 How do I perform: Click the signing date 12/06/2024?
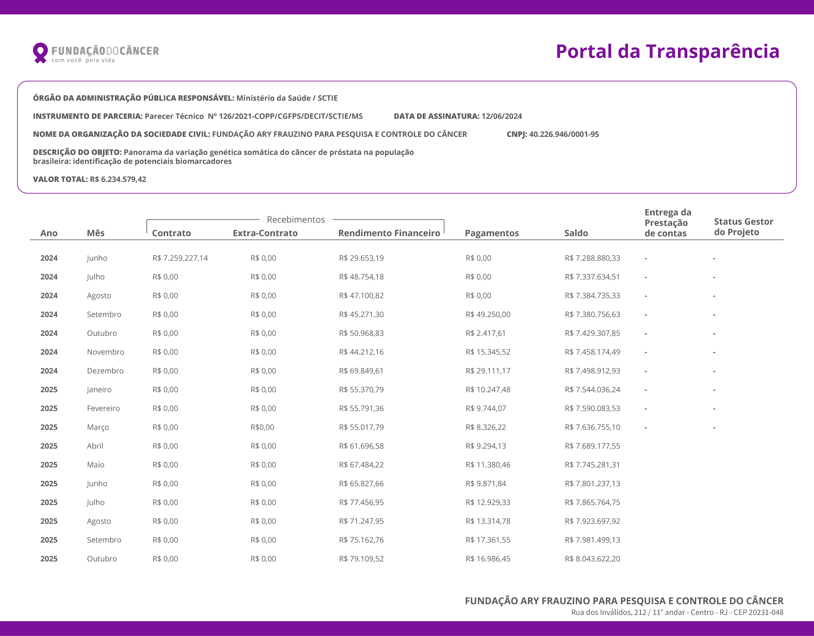502,116
